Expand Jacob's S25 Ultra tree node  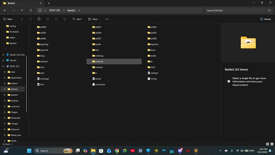3,55
